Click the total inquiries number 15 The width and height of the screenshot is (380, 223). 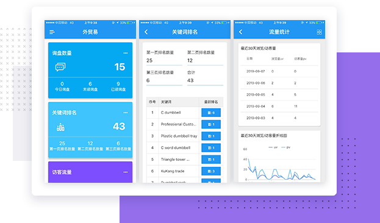coord(120,67)
